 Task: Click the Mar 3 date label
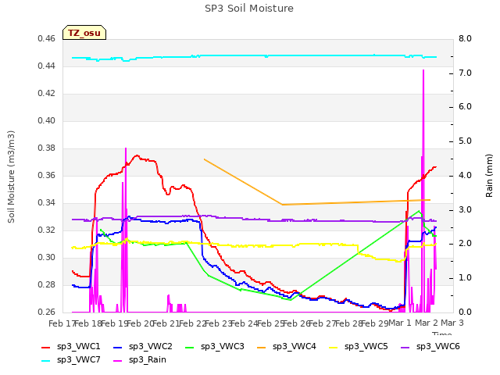[452, 323]
